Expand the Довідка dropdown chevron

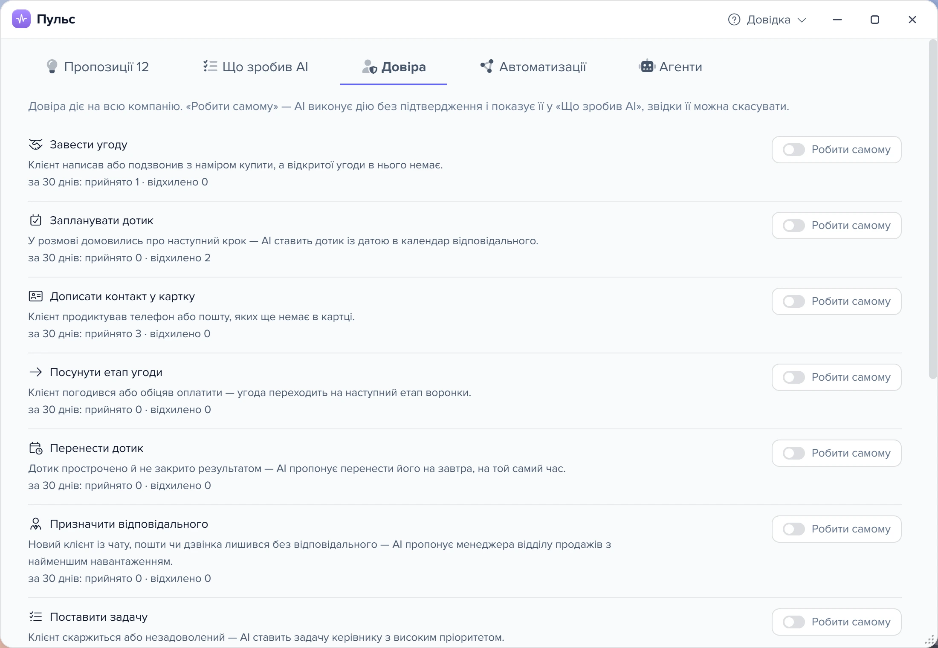point(802,20)
